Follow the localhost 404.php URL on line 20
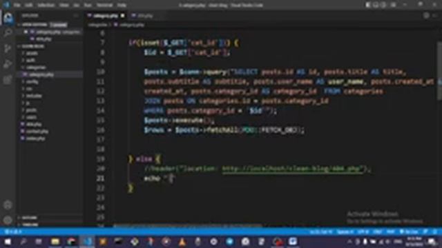 292,169
